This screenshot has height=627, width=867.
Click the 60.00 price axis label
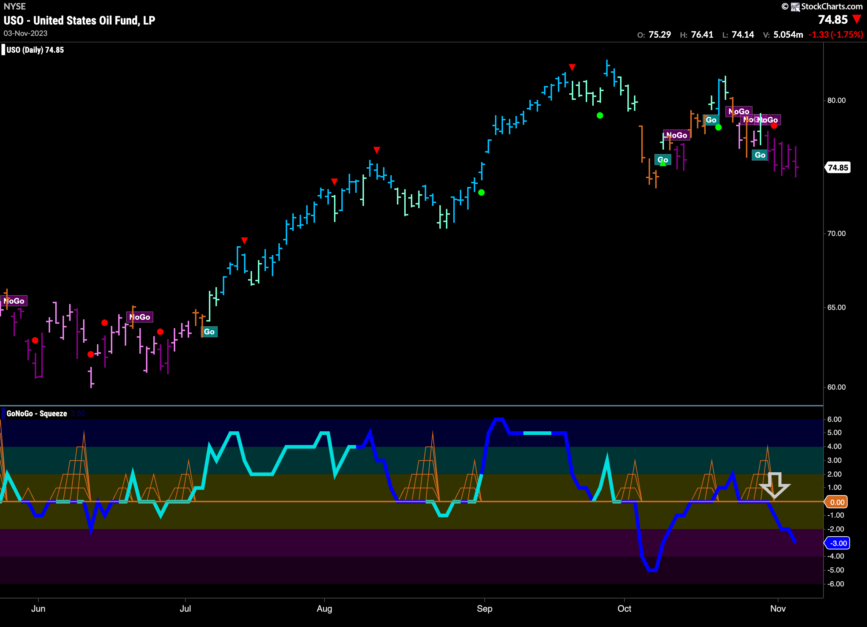[x=836, y=387]
